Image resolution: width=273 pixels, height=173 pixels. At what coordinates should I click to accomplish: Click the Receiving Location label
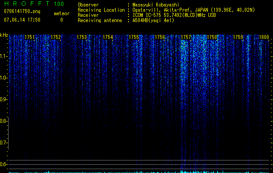point(101,10)
